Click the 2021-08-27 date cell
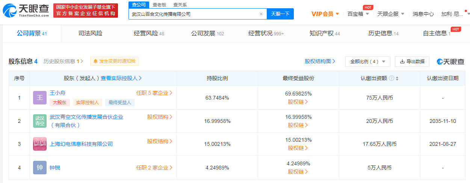The height and width of the screenshot is (183, 470). click(443, 144)
